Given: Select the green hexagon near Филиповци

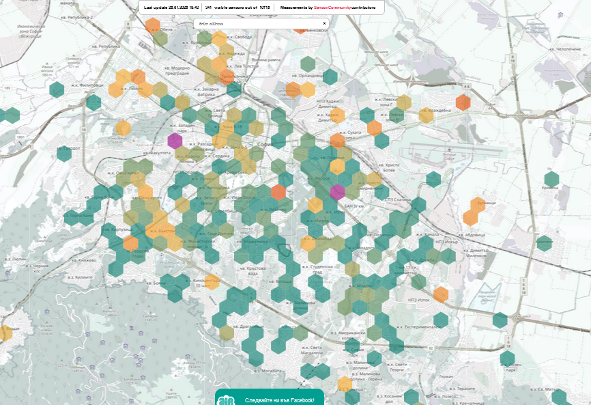Looking at the screenshot, I should pos(57,89).
